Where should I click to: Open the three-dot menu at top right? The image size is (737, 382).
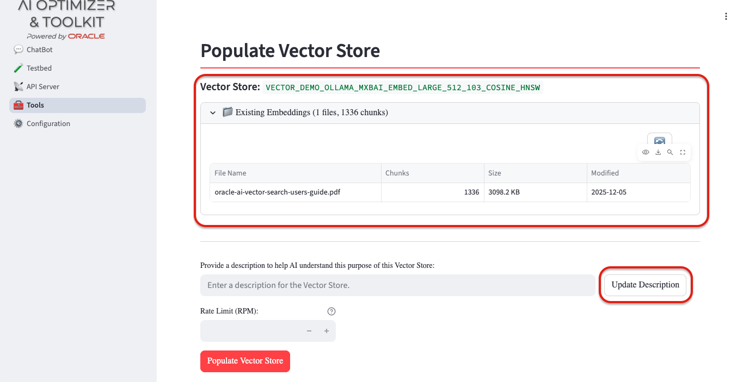coord(726,16)
